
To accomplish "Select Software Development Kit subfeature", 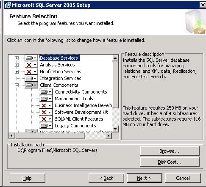I will pos(81,112).
